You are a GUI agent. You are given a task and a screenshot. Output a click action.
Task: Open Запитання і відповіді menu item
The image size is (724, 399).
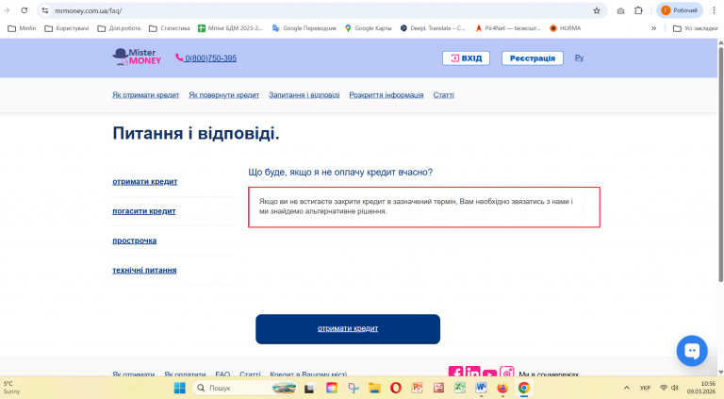(x=304, y=94)
